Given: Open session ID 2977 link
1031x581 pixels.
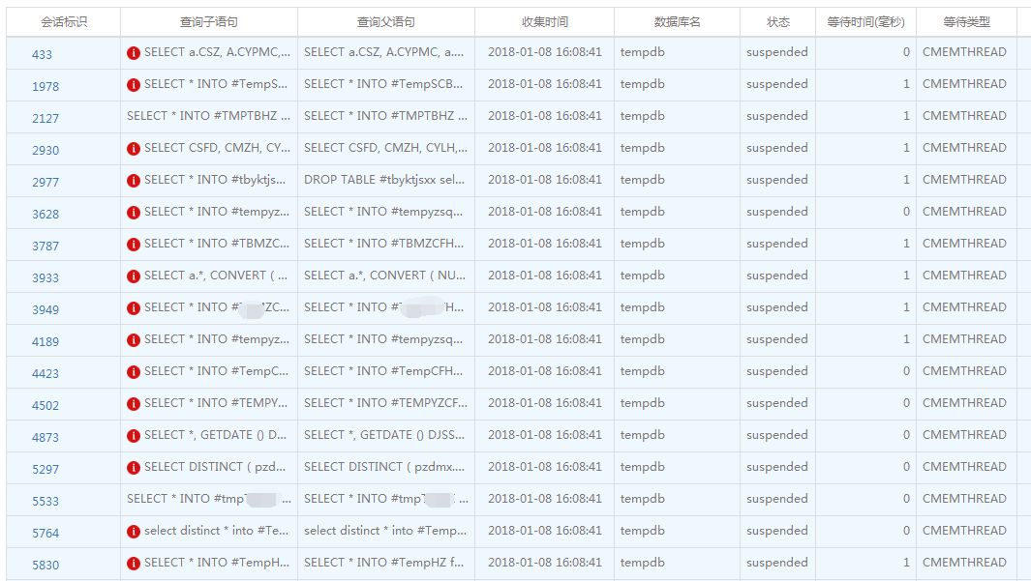Looking at the screenshot, I should (x=45, y=183).
